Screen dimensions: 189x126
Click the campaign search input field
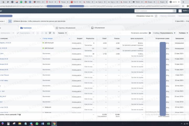tap(154, 11)
